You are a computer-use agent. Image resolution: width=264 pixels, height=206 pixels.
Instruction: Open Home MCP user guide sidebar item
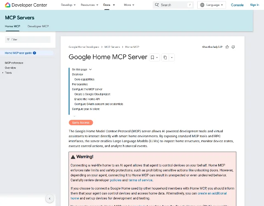[x=18, y=53]
